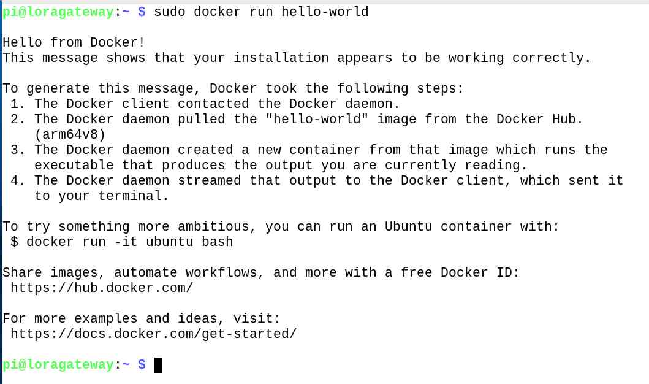This screenshot has width=649, height=384.
Task: Click the 'installation appears to be working correctly' line
Action: [297, 58]
